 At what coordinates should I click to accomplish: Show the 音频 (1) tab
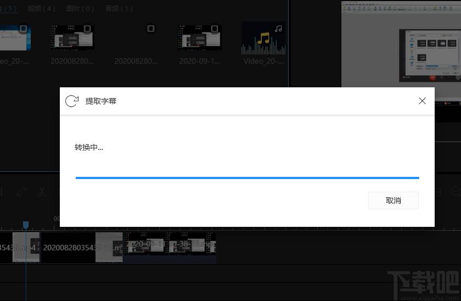119,8
